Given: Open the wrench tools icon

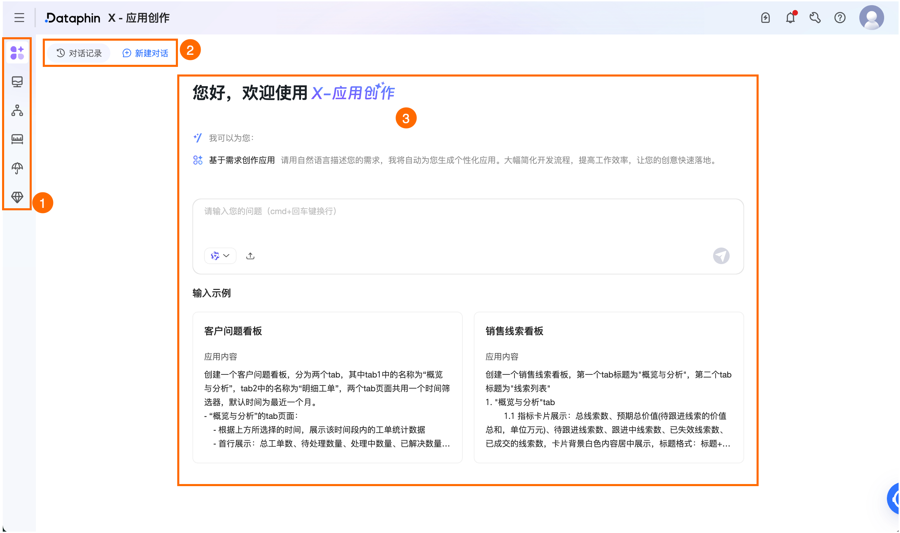Looking at the screenshot, I should click(x=815, y=18).
